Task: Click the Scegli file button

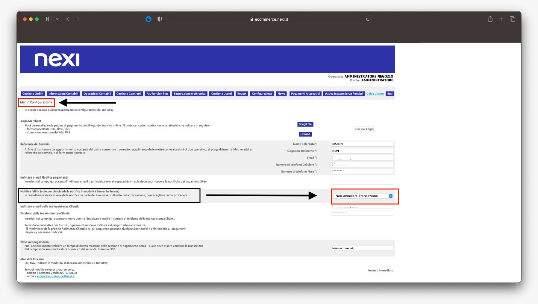Action: 305,124
